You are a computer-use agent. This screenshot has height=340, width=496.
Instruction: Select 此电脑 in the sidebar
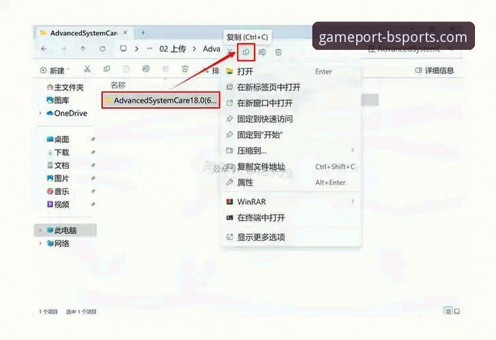65,230
